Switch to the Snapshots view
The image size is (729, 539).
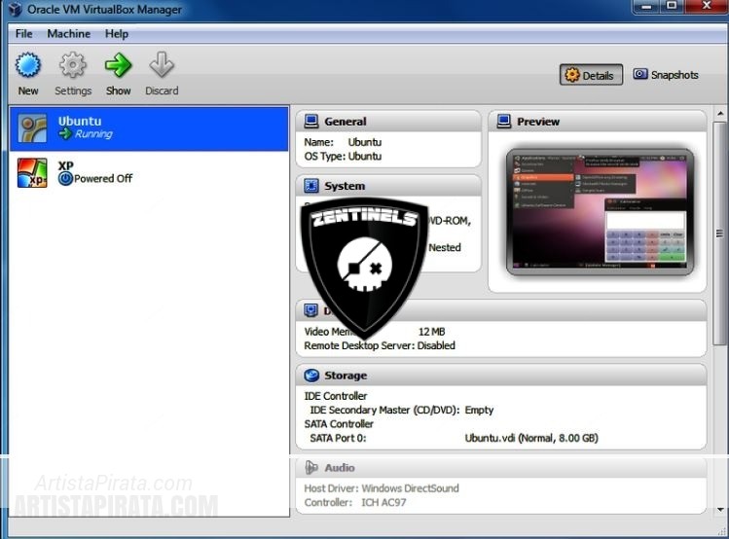click(x=666, y=75)
